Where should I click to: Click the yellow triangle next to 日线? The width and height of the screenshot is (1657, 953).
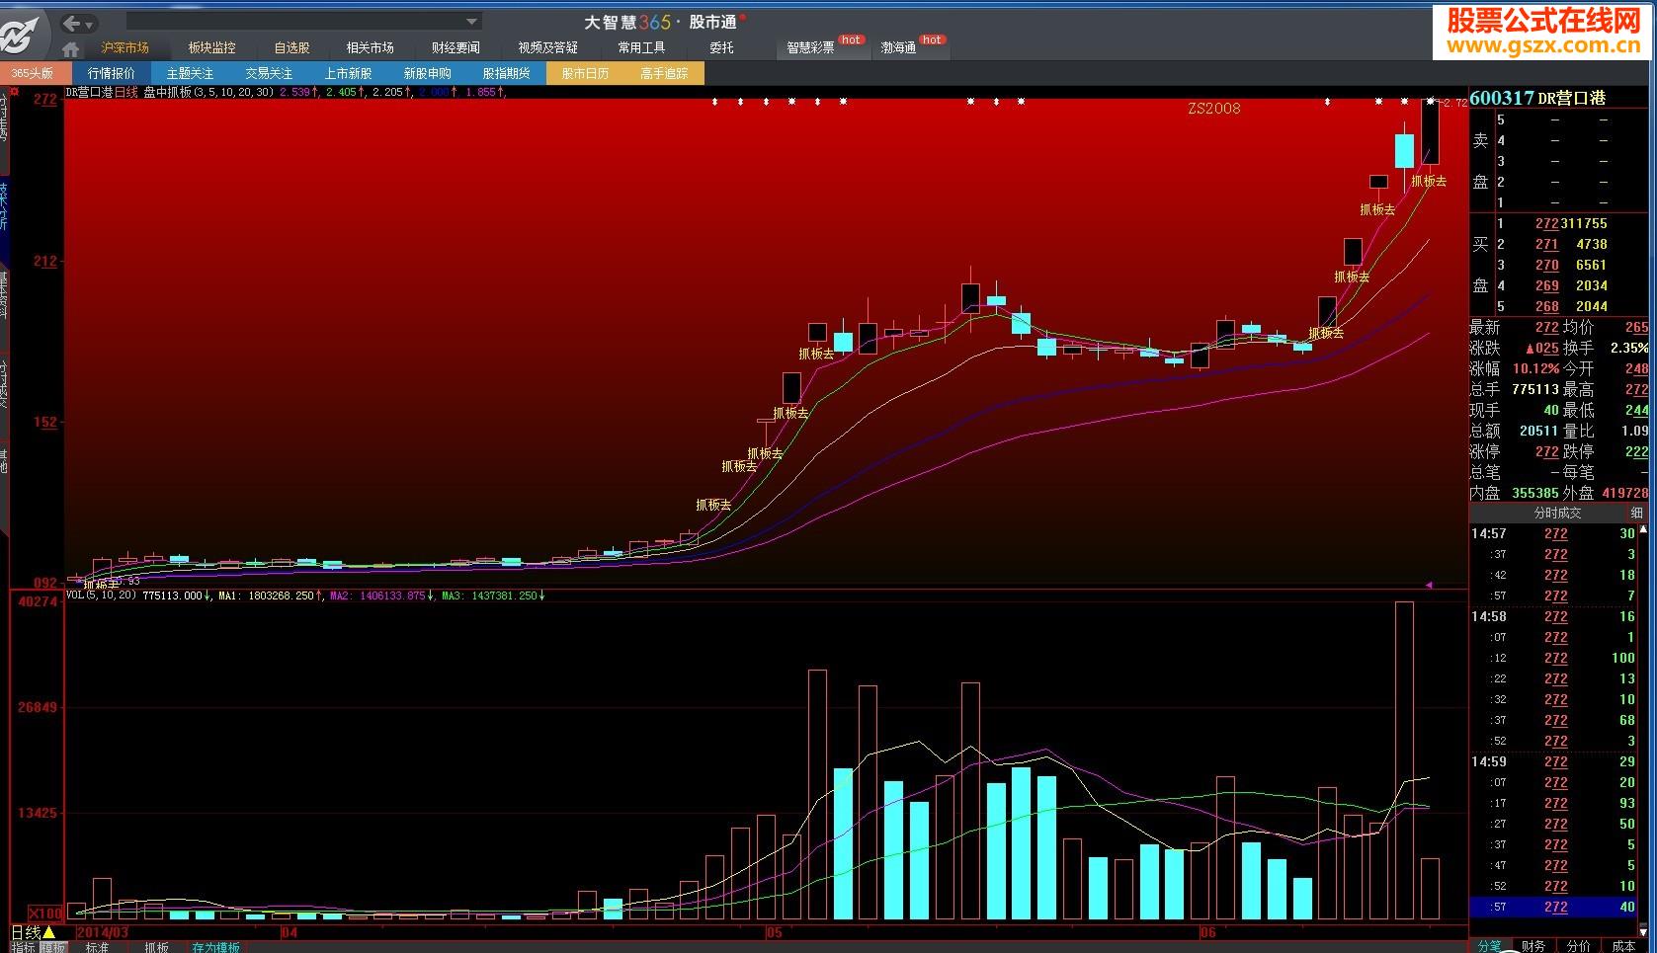click(49, 932)
